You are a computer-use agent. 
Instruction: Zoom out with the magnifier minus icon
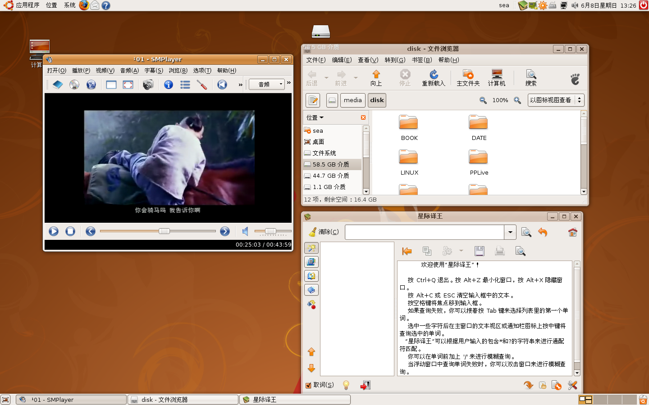[483, 100]
